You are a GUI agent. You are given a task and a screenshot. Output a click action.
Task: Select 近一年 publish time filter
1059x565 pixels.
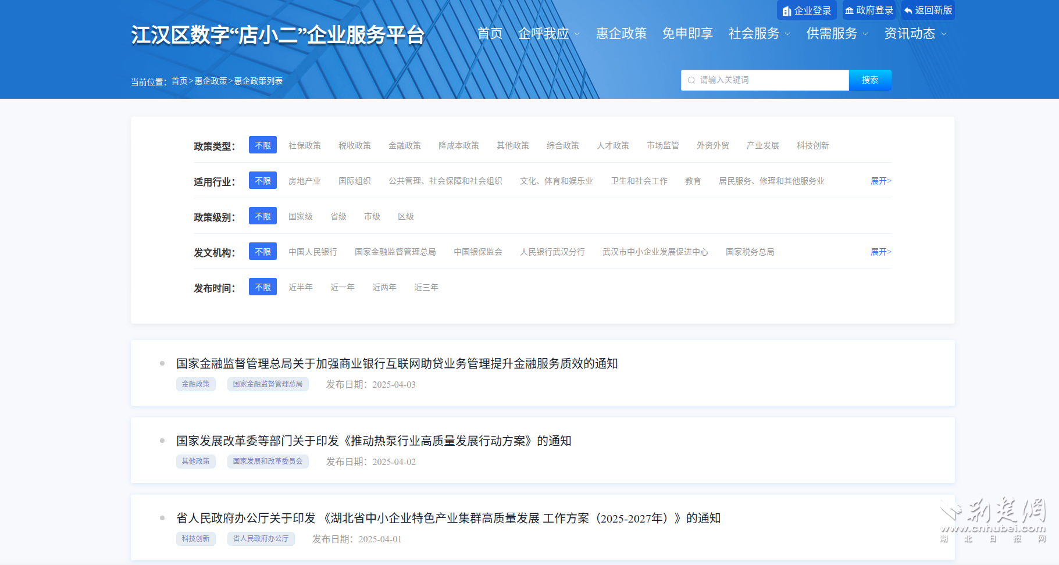point(342,287)
